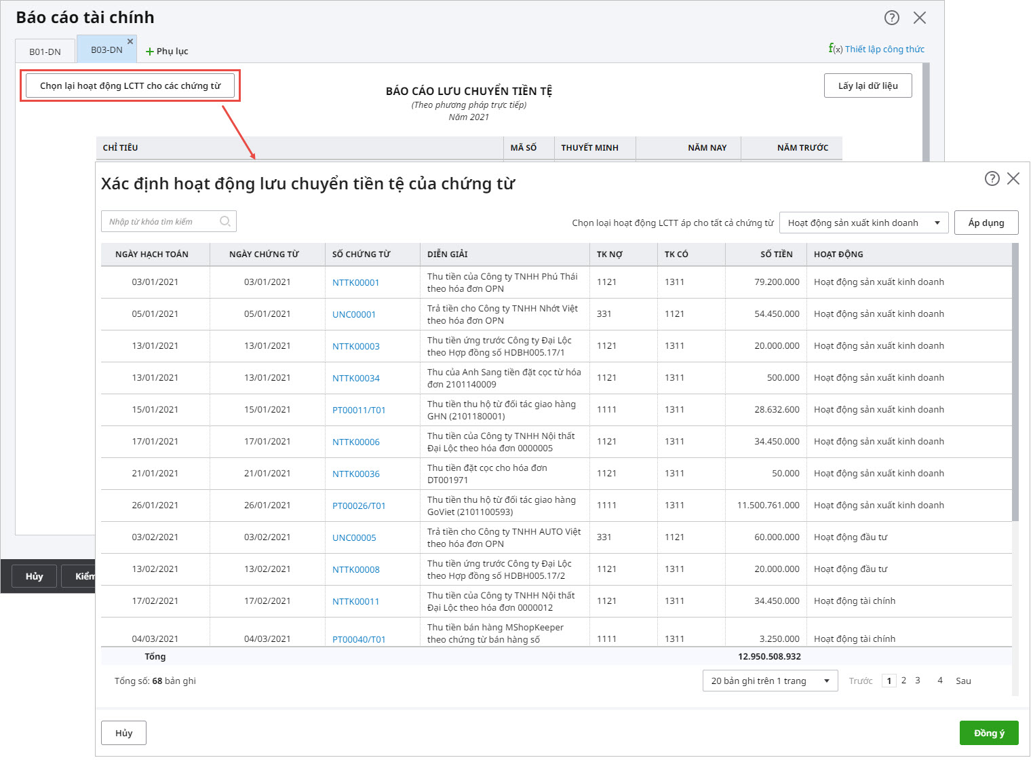Expand the 20 bản ghi trên 1 trang selector
The image size is (1033, 760).
point(770,681)
